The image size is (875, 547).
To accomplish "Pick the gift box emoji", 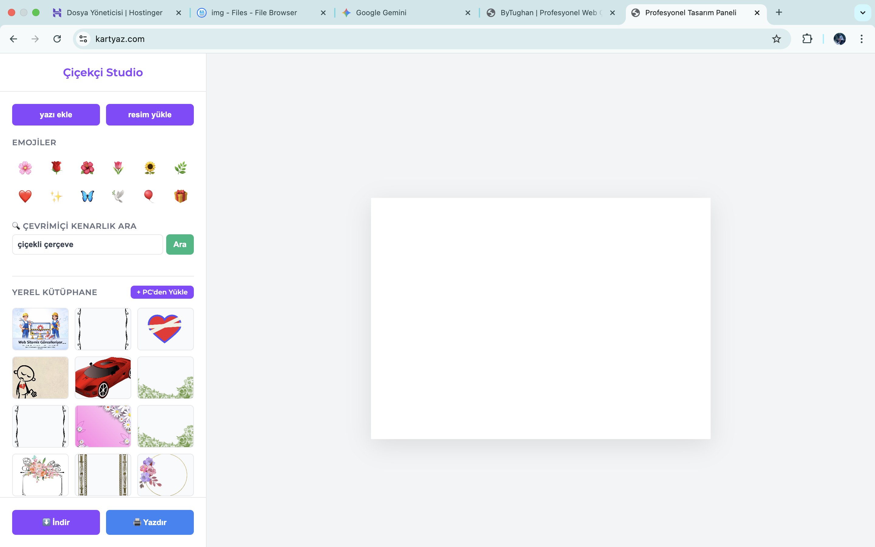I will click(180, 196).
